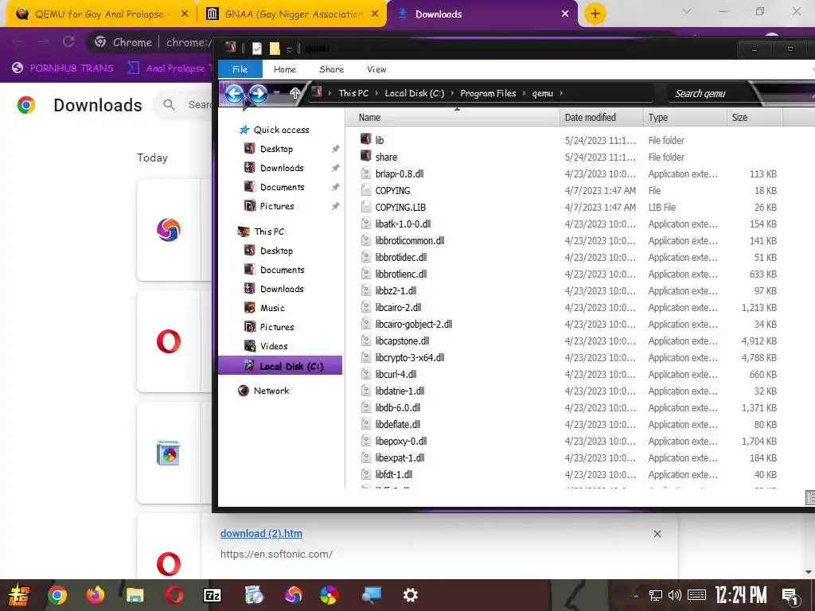Click the Downloads page search magnifier

pyautogui.click(x=169, y=105)
